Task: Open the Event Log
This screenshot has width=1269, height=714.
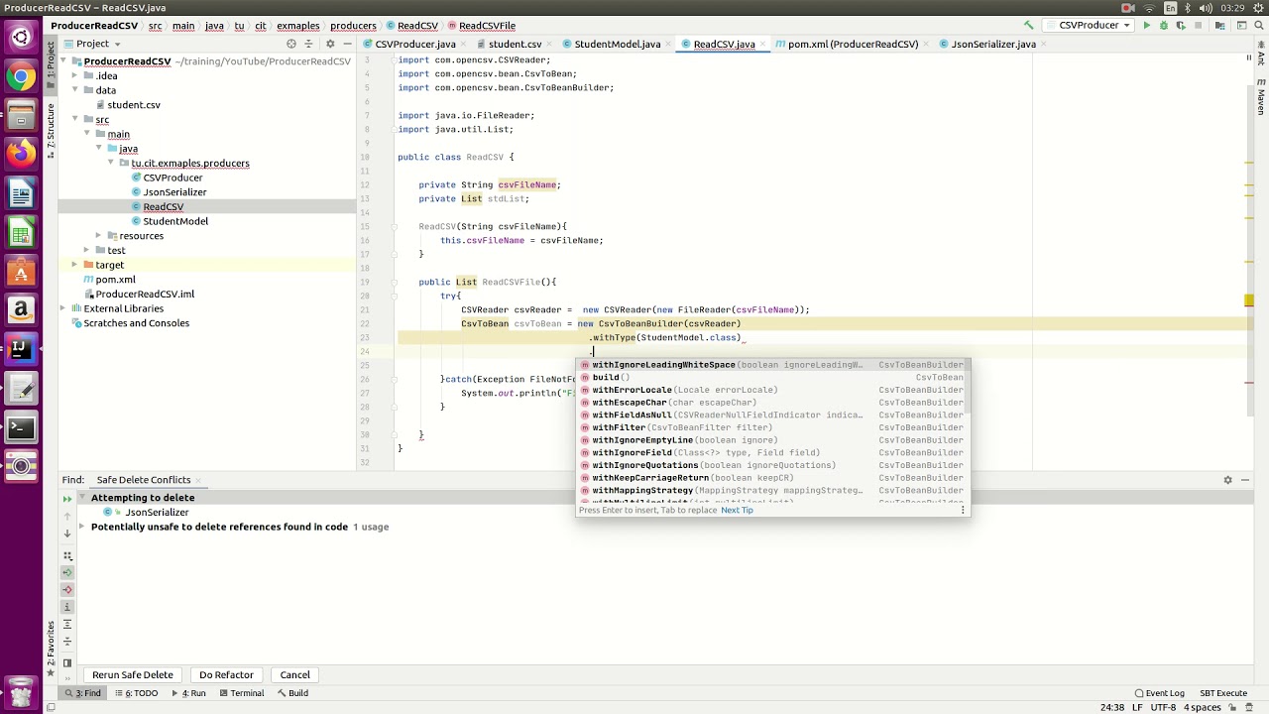Action: [1159, 693]
